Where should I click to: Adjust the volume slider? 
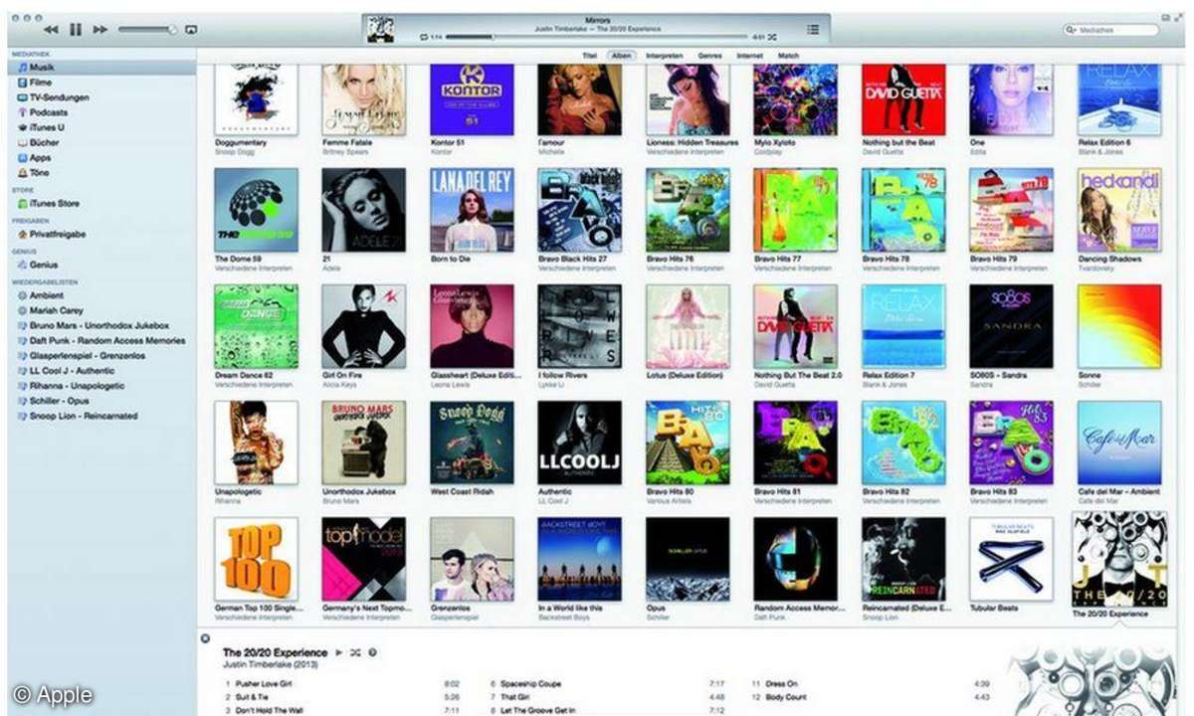(x=147, y=30)
